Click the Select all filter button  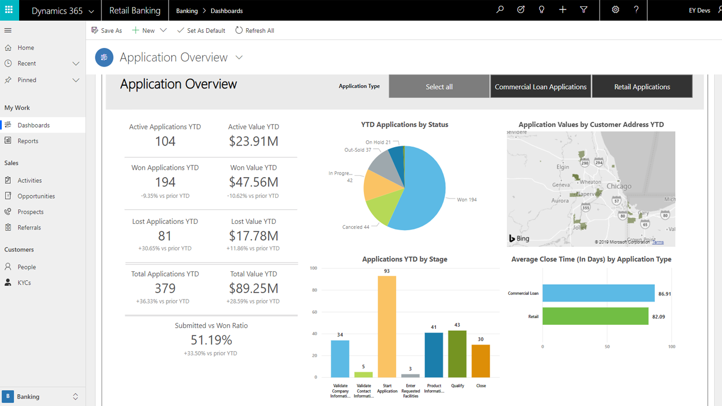(x=439, y=86)
